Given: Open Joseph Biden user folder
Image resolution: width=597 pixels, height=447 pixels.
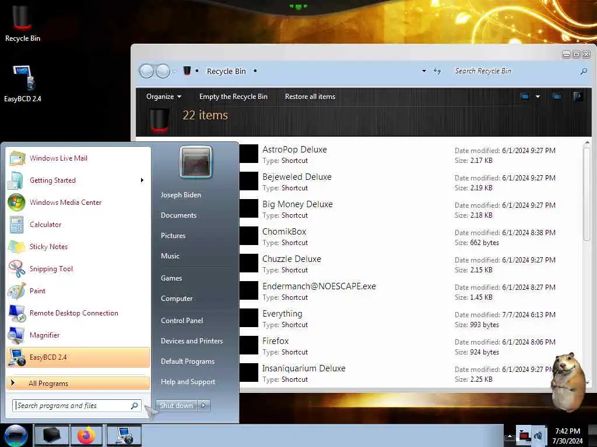Looking at the screenshot, I should click(181, 194).
